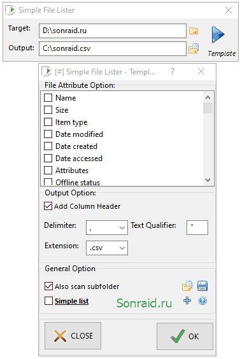
Task: Load template using folder icon in General Option
Action: coord(187,286)
